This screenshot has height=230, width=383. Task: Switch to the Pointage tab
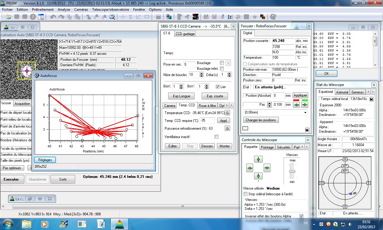[x=267, y=147]
